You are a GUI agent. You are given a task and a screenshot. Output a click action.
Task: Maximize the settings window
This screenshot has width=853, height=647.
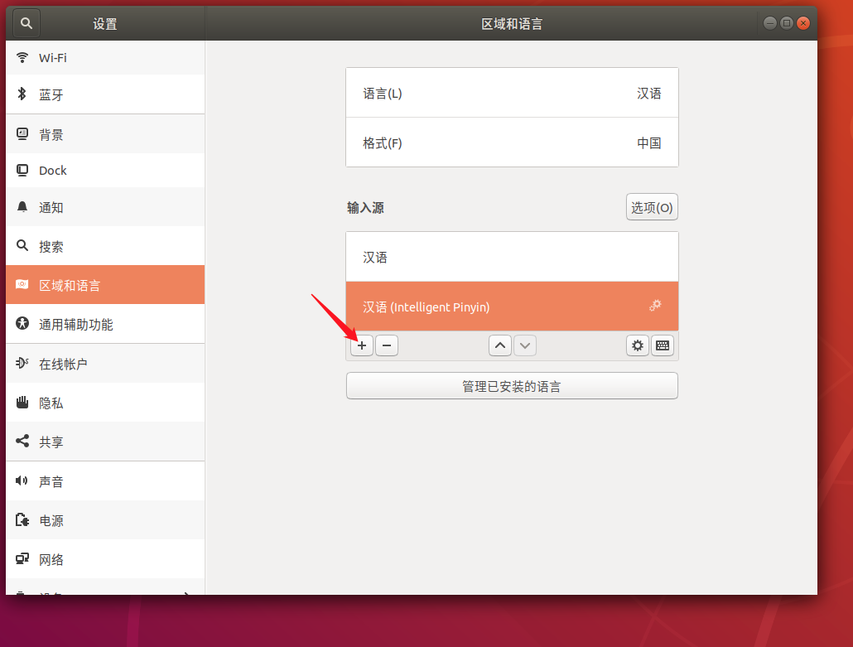click(x=787, y=23)
